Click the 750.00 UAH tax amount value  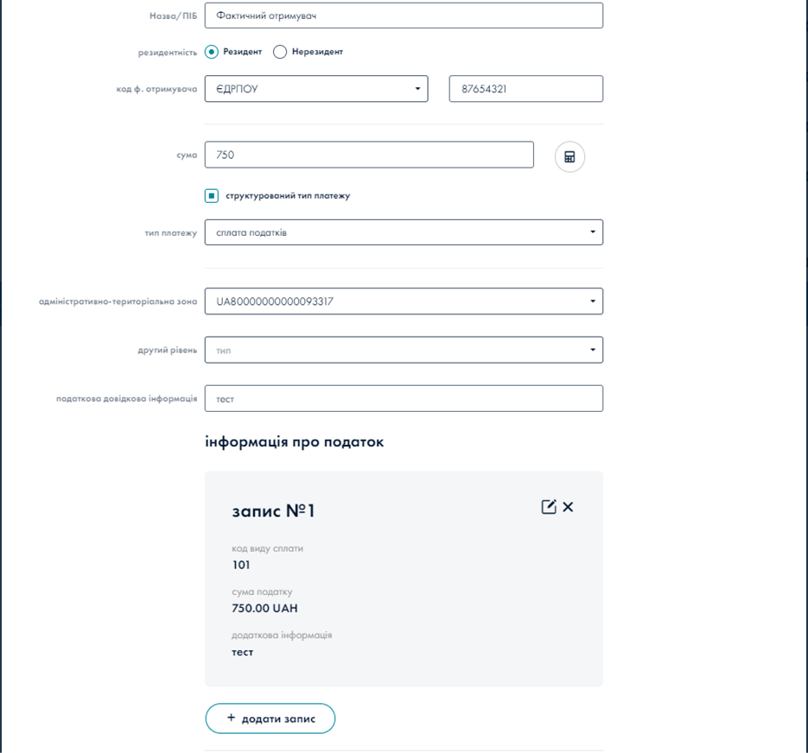pyautogui.click(x=264, y=608)
